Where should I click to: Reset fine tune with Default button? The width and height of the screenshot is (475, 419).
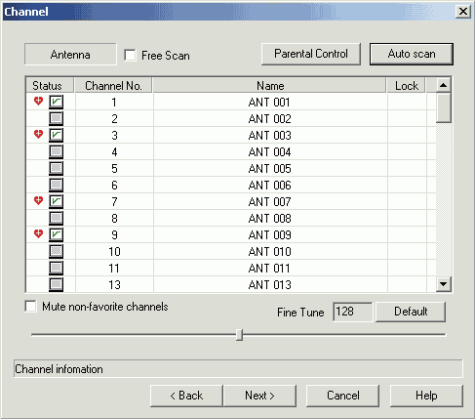411,312
